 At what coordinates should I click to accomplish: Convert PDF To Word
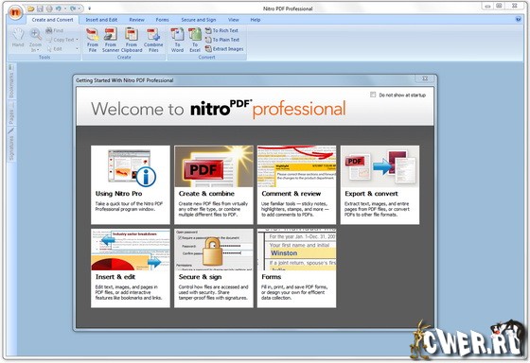point(177,41)
